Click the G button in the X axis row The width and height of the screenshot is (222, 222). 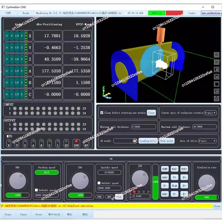coord(7,36)
